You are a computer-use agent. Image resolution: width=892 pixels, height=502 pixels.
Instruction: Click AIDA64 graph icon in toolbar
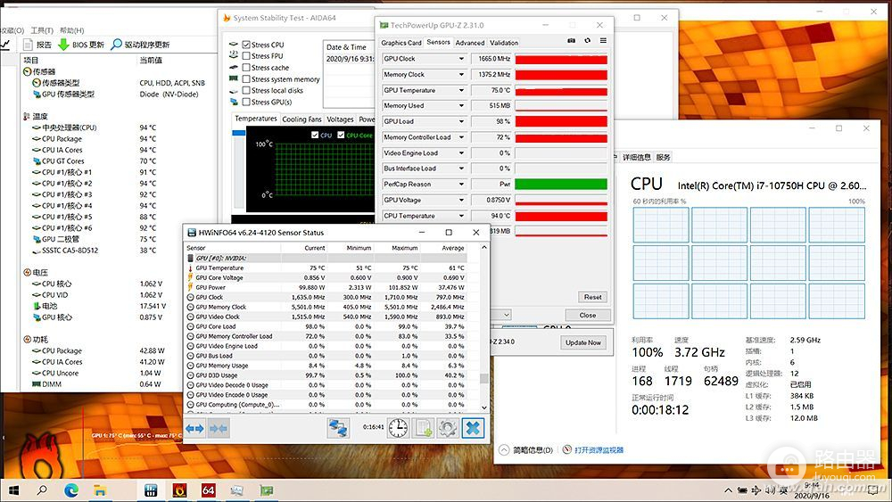tap(5, 45)
